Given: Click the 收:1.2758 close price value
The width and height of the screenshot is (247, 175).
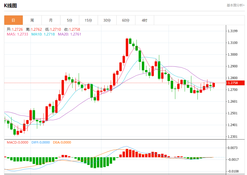Looking at the screenshot, I should pyautogui.click(x=72, y=29).
